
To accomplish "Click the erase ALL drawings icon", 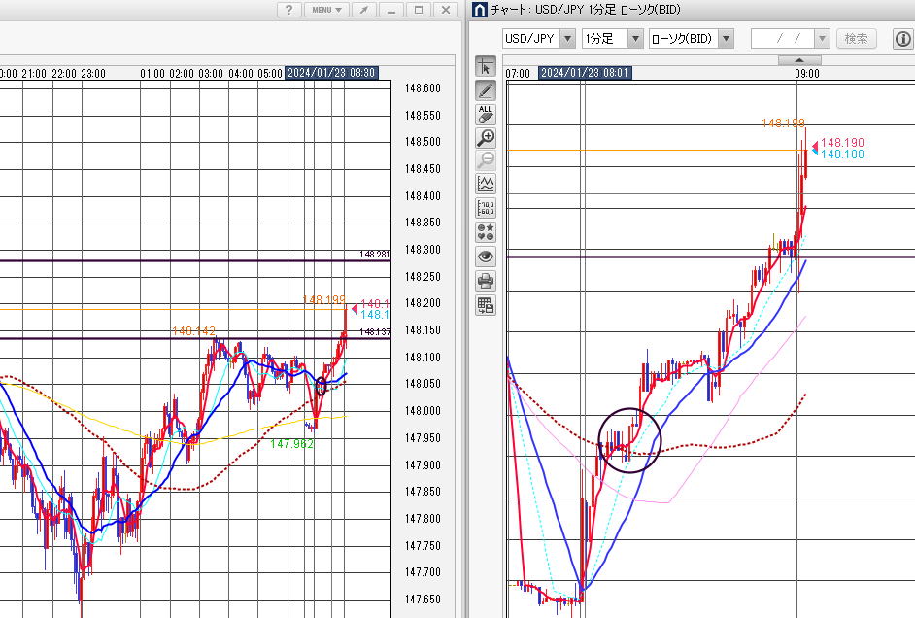I will [x=486, y=114].
